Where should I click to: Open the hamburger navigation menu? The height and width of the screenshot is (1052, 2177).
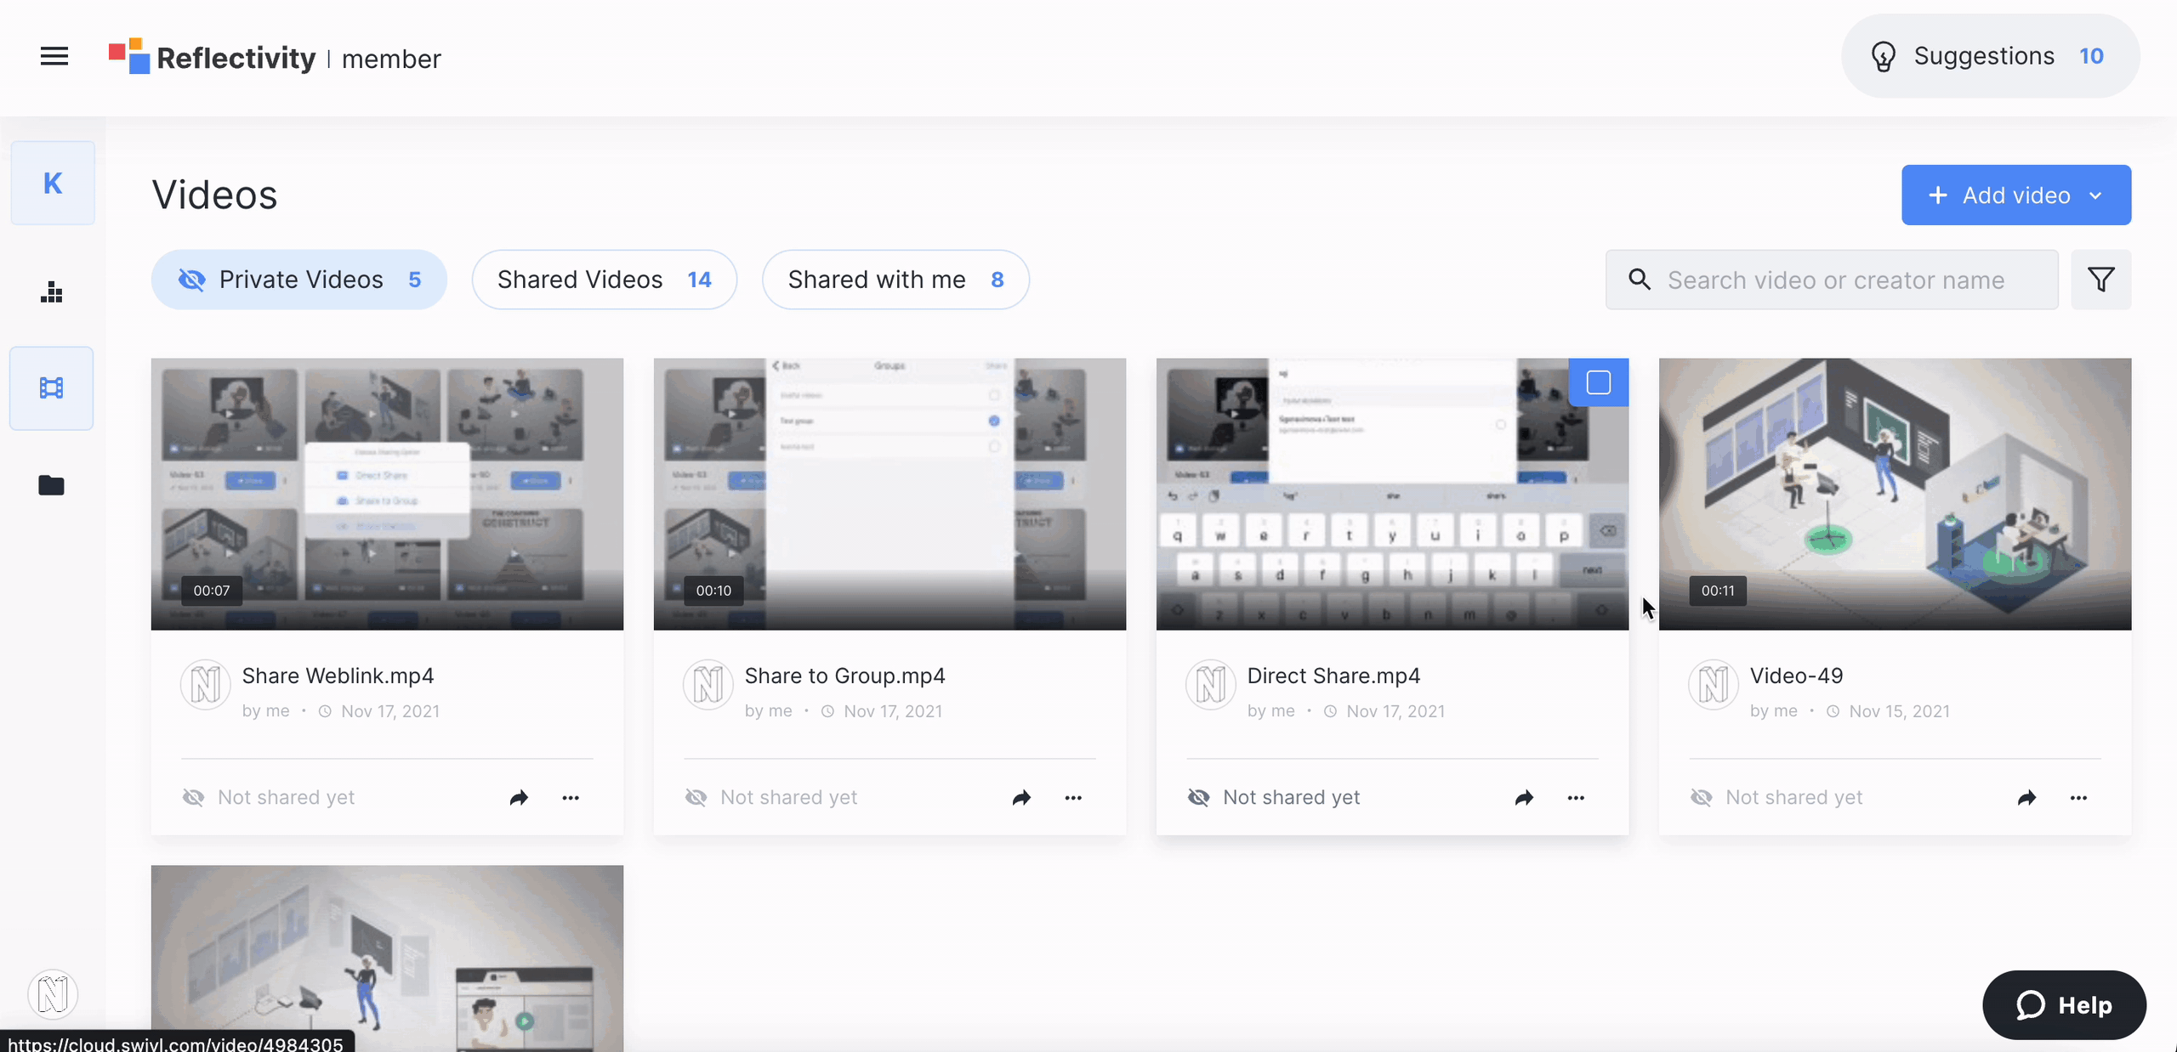[x=54, y=57]
